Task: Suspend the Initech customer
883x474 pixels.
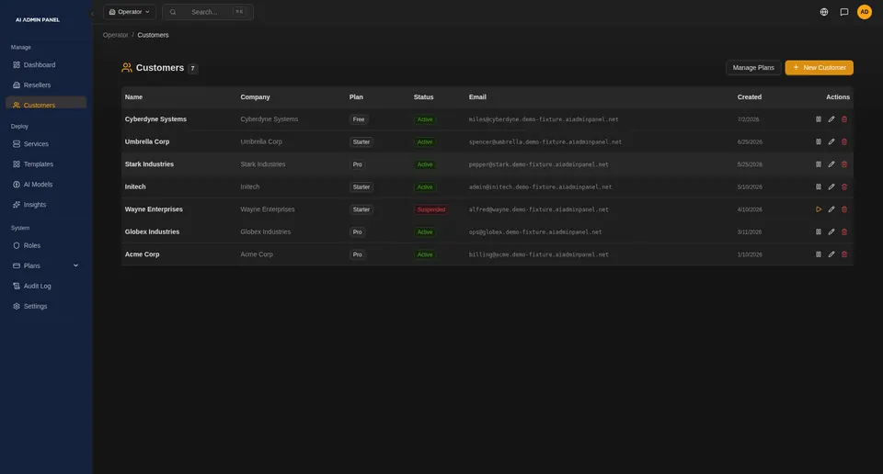Action: (x=819, y=186)
